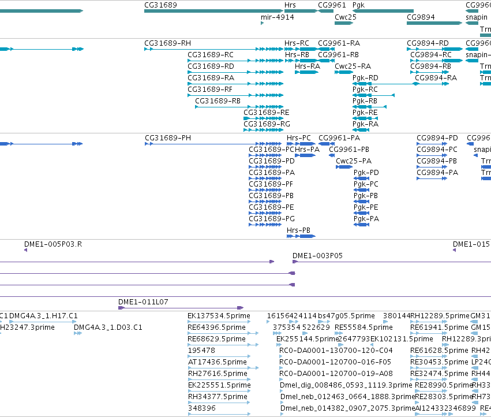Select transcript CG31689-RF
The width and height of the screenshot is (491, 417).
(210, 90)
